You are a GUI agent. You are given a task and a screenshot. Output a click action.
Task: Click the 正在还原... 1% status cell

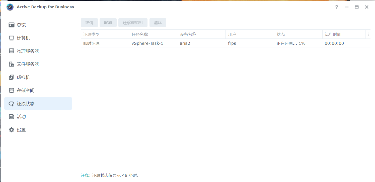click(x=298, y=43)
